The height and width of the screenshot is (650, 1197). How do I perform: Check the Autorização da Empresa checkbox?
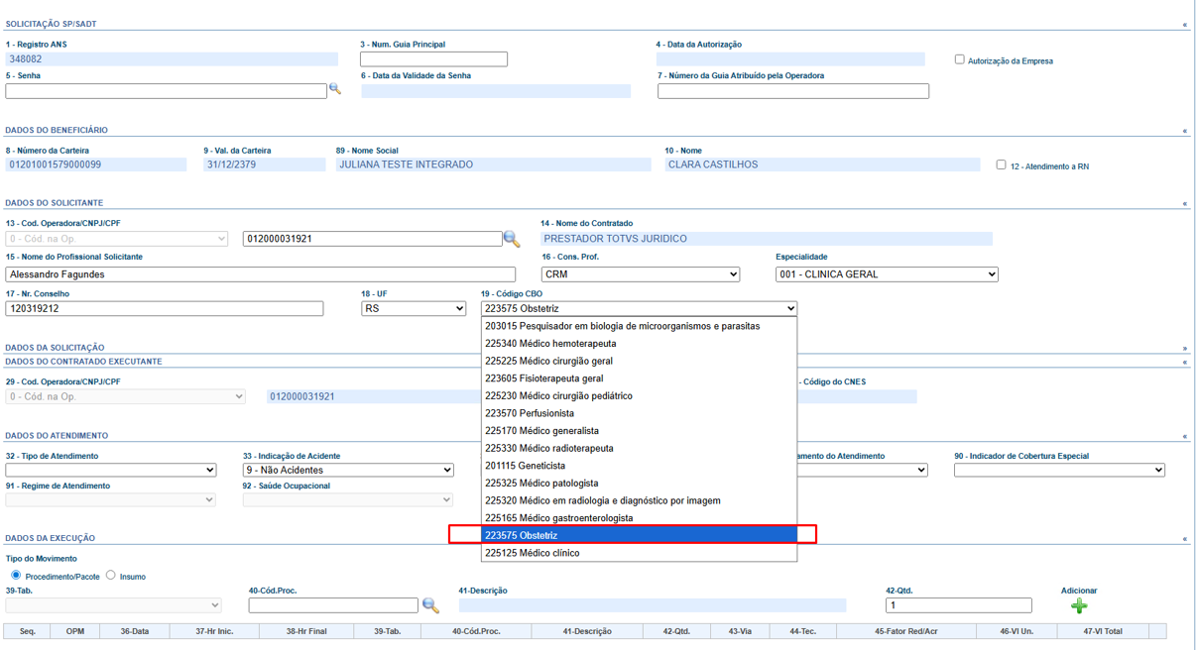pyautogui.click(x=959, y=59)
